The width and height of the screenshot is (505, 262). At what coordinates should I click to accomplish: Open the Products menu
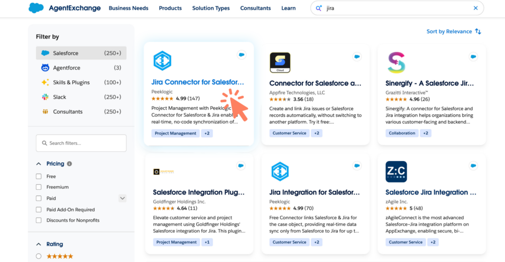(x=170, y=8)
